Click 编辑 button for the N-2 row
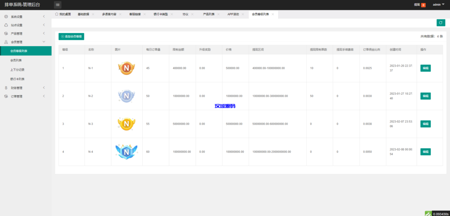The height and width of the screenshot is (216, 450). point(425,96)
